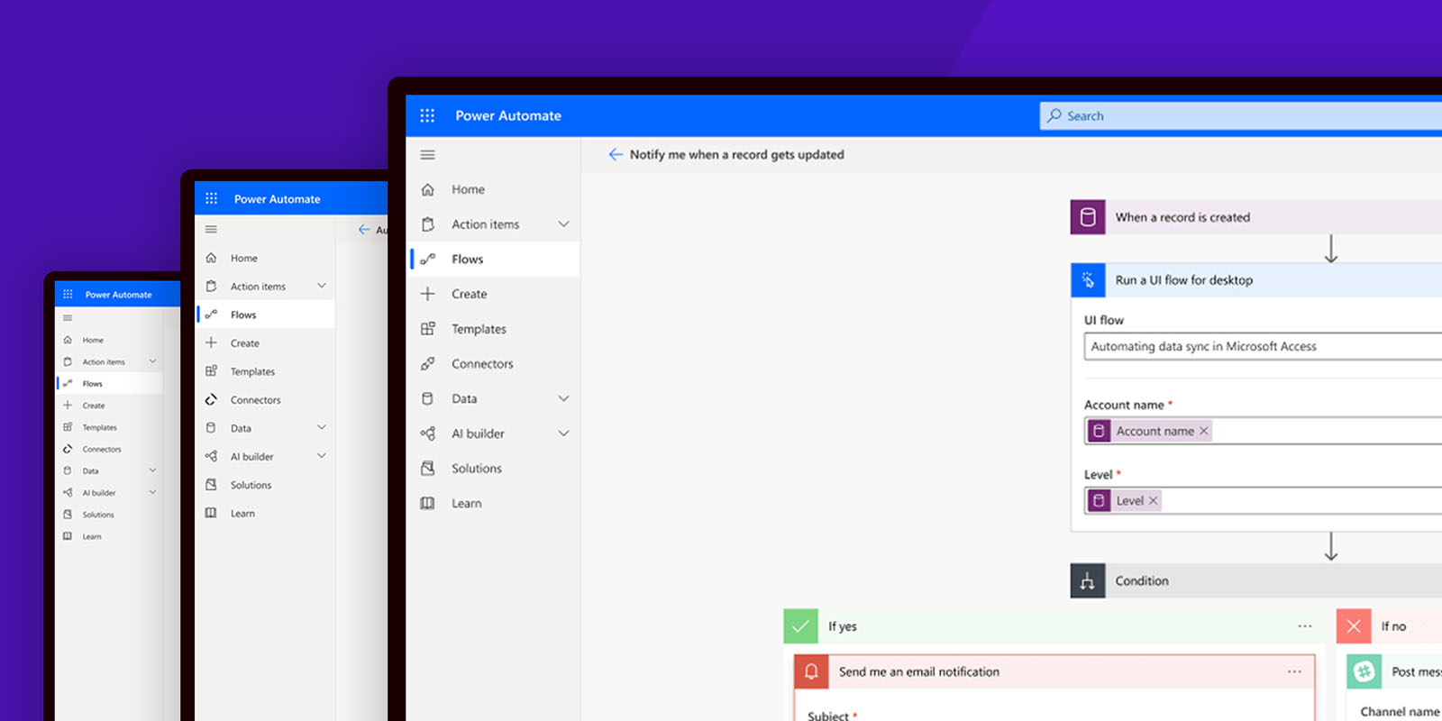Click the Connectors icon in the middle window
Viewport: 1442px width, 721px height.
click(x=211, y=400)
